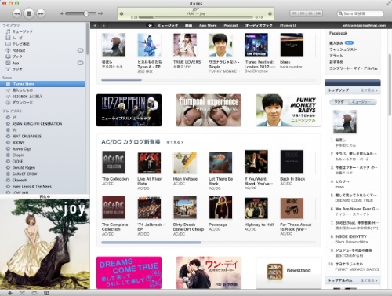
Task: Click the add playlist plus button
Action: tap(10, 293)
